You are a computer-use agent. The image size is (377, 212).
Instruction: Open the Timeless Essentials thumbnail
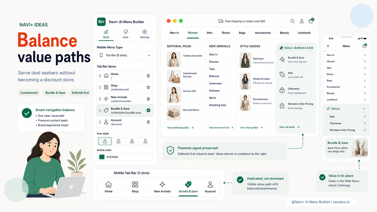(x=173, y=59)
